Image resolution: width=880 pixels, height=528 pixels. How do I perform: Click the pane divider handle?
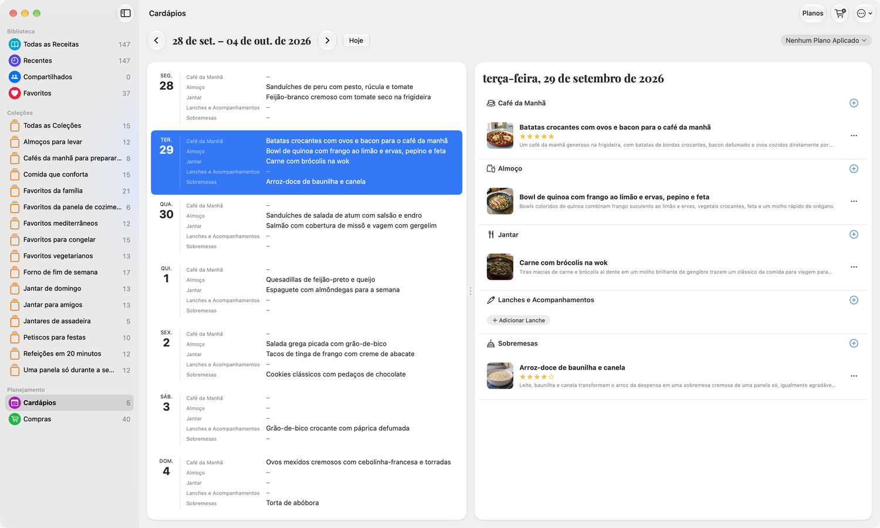click(471, 291)
